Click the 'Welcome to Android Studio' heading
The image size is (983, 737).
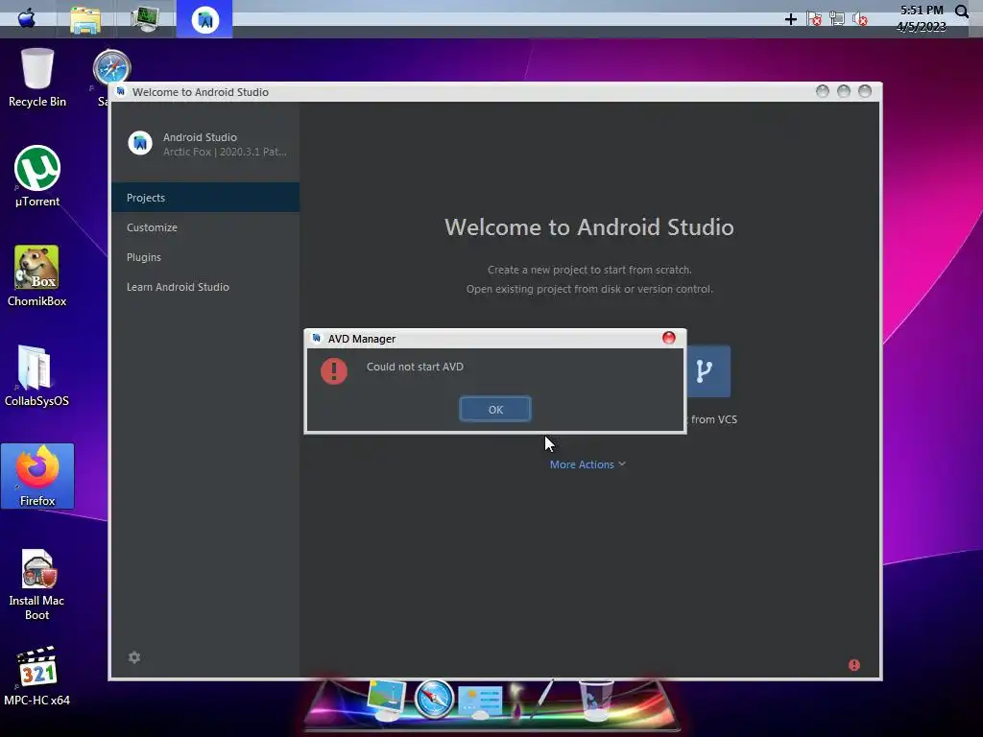pyautogui.click(x=589, y=226)
